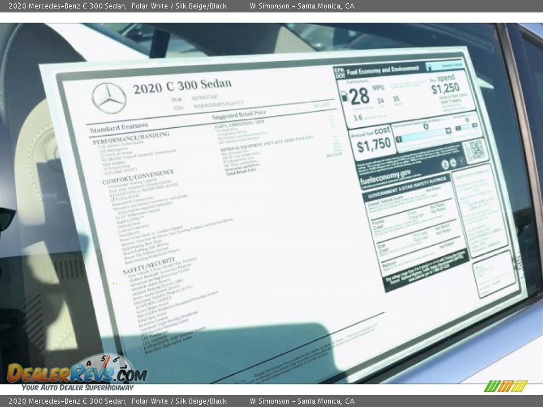543x407 pixels.
Task: Click 'Polar White / Silk Beige/Black' in top caption
Action: [x=179, y=6]
